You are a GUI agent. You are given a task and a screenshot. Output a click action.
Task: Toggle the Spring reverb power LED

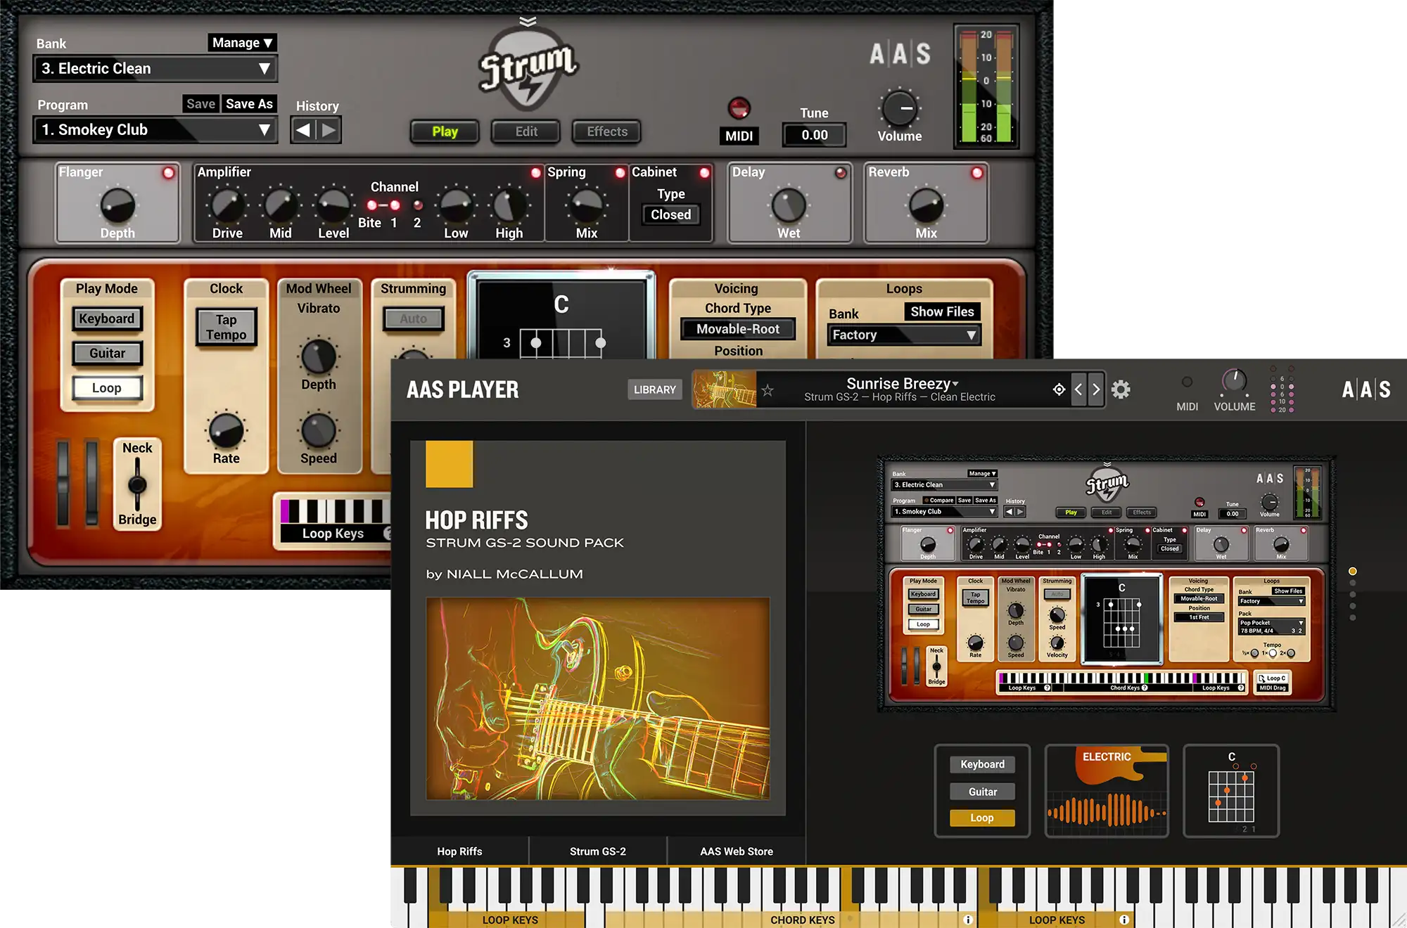click(620, 173)
